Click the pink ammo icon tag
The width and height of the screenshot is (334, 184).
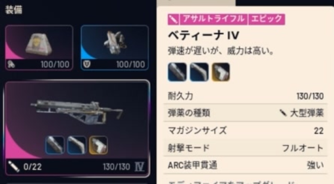(174, 19)
